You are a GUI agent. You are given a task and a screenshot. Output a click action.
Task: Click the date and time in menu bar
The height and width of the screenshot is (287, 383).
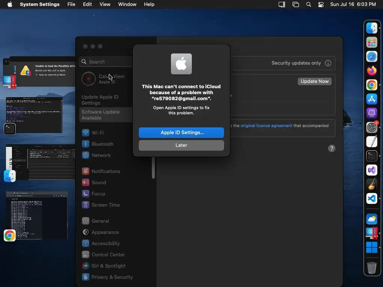353,4
